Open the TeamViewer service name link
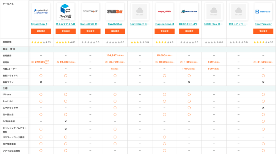Image resolution: width=276 pixels, height=154 pixels. click(x=263, y=24)
